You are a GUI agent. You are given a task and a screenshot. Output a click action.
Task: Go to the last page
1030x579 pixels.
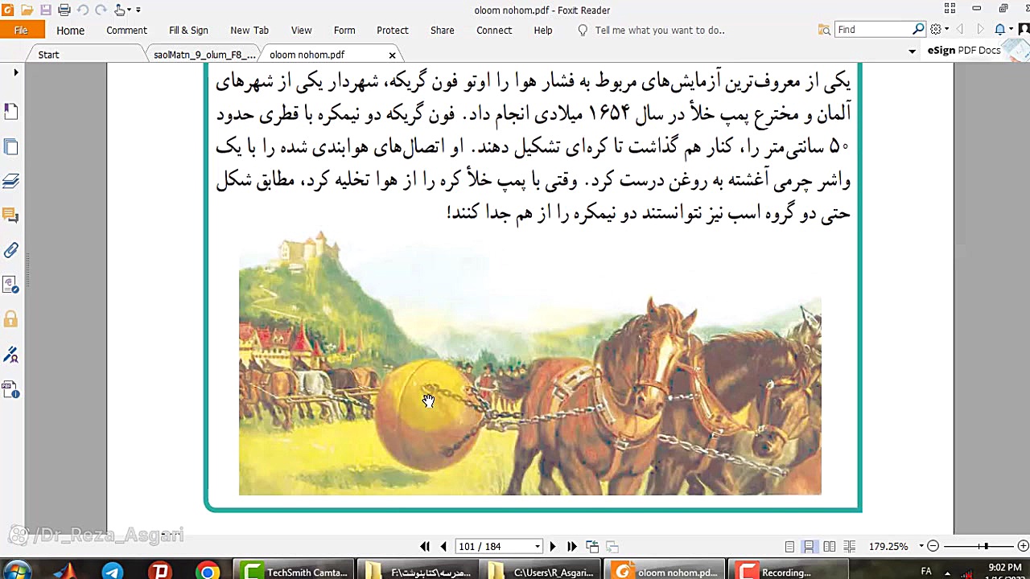point(572,546)
